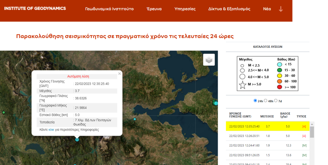
Task: Click the 4.0<=M<5.0 legend circle
Action: 242,77
